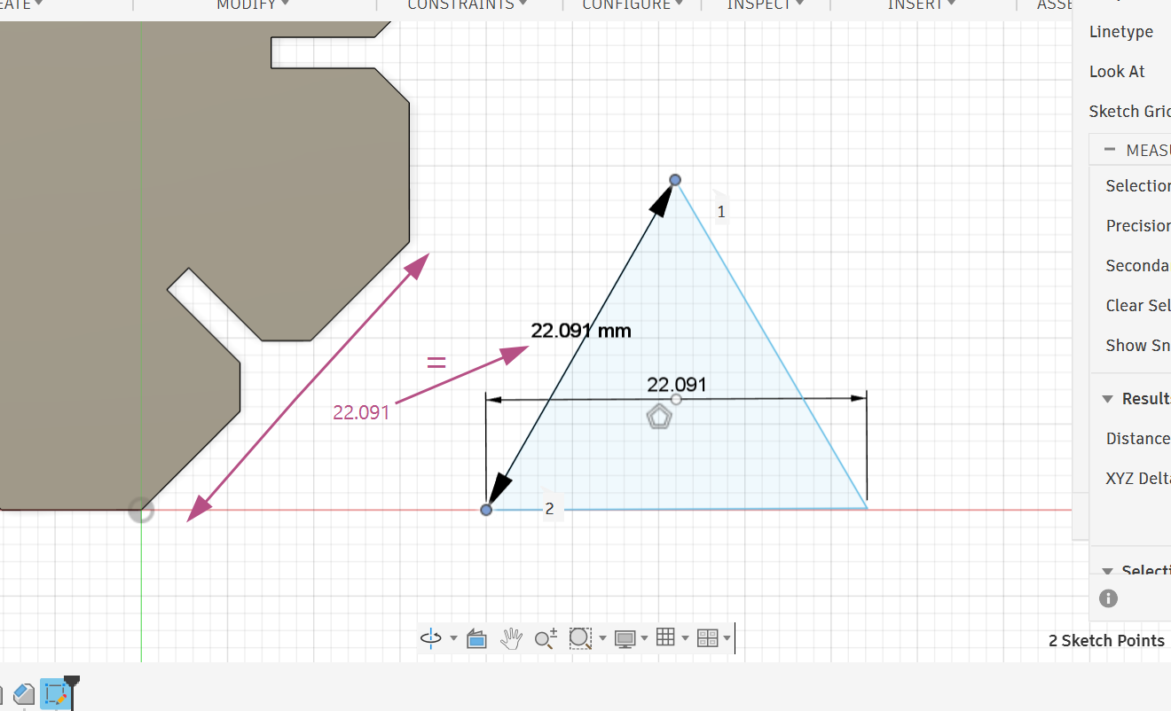Select the sketch point at triangle's bottom-left corner
1171x711 pixels.
point(486,510)
